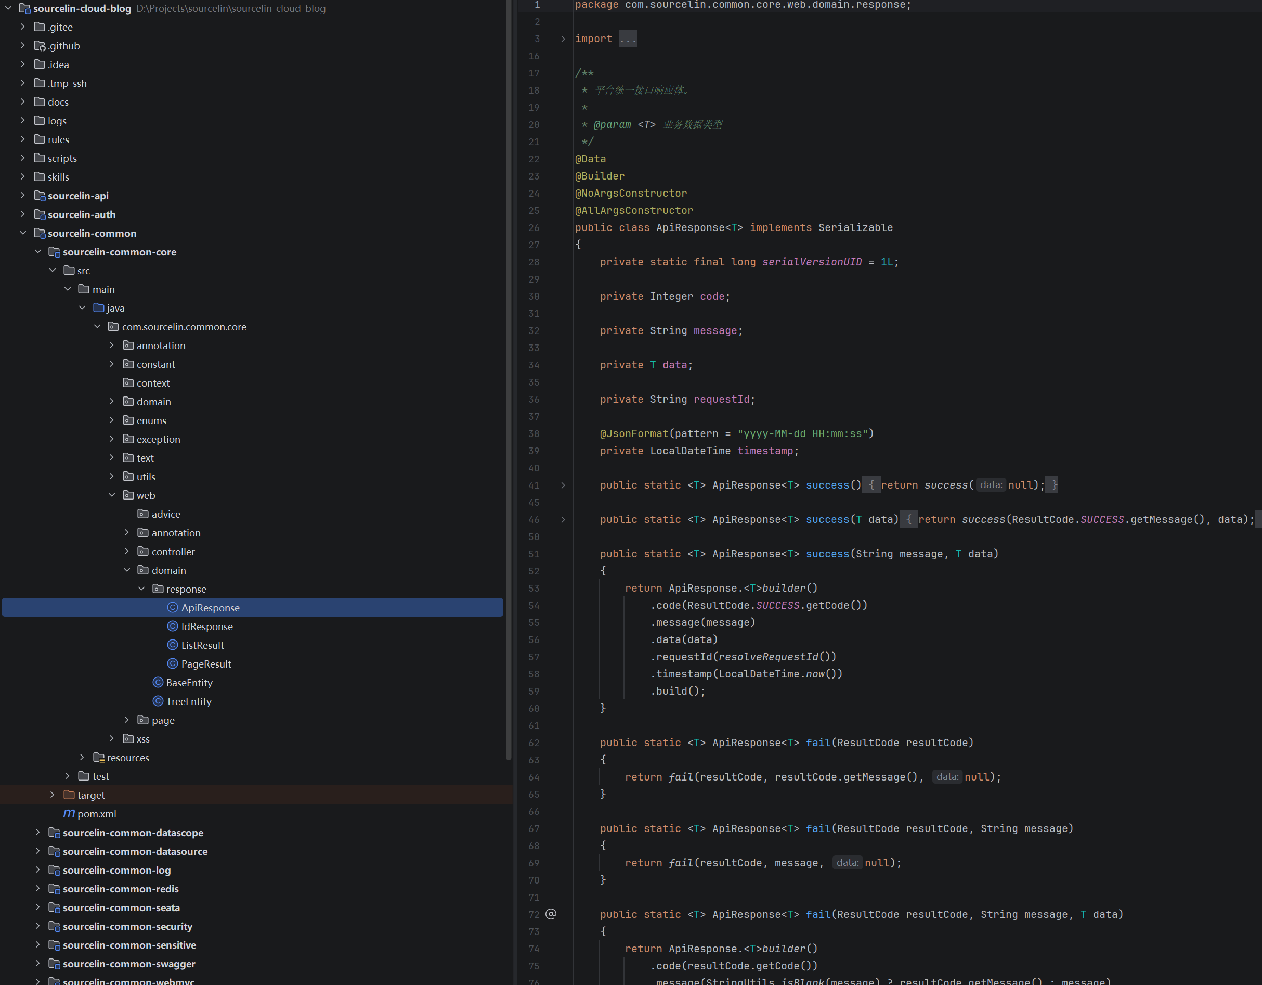Click the timestamp field on line 39
This screenshot has height=985, width=1262.
tap(765, 451)
